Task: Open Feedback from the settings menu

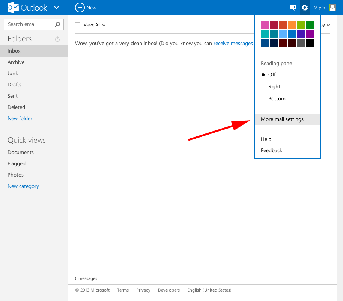Action: [x=271, y=150]
